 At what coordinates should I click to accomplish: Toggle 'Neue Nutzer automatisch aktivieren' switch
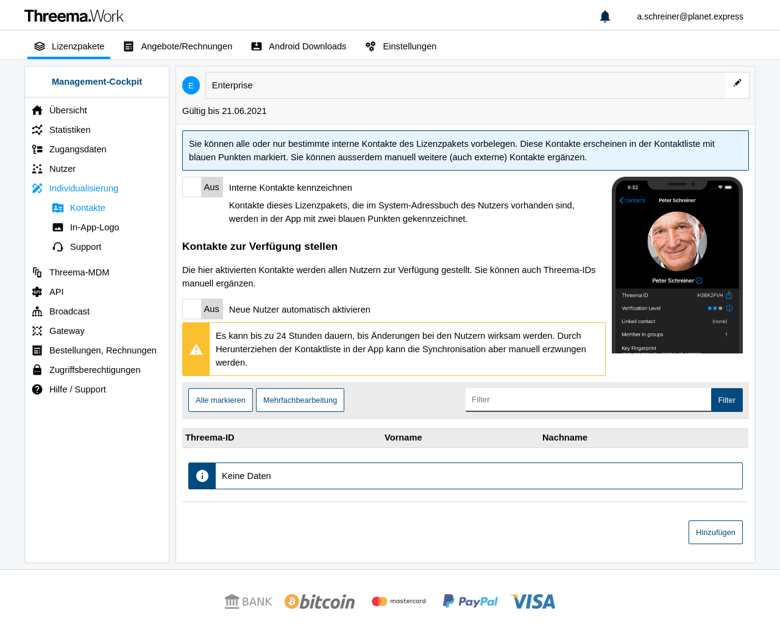(x=202, y=309)
